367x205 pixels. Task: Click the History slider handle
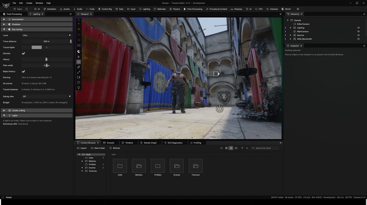coord(46,59)
